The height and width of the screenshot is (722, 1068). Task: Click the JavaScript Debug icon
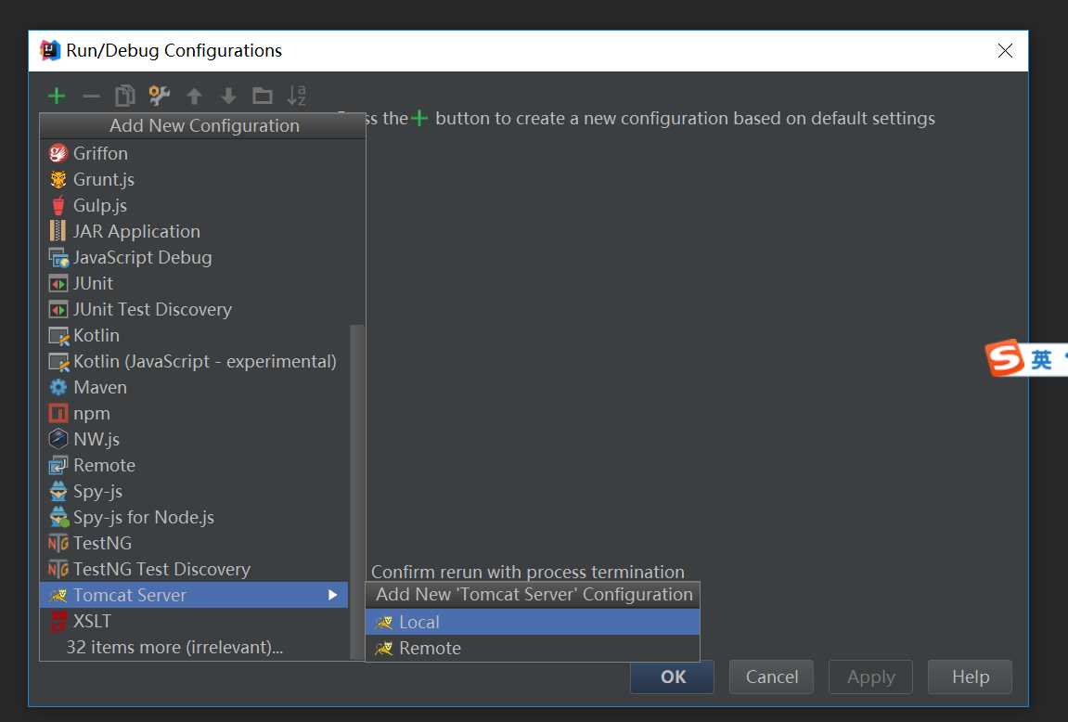pos(58,257)
